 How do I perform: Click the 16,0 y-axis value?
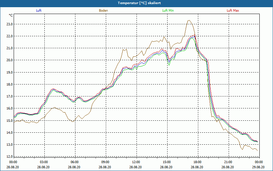point(10,108)
